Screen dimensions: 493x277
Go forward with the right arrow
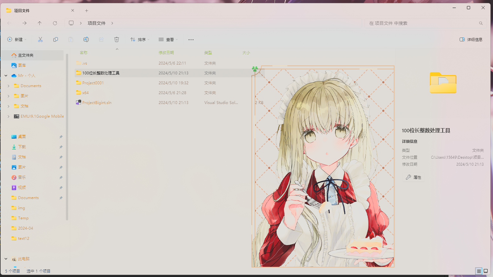click(24, 23)
